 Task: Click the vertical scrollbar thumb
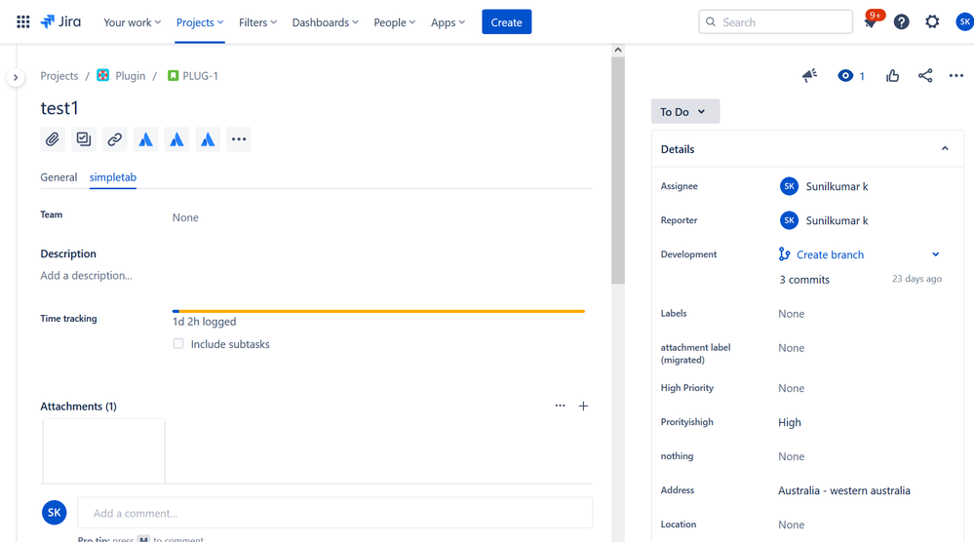point(617,171)
